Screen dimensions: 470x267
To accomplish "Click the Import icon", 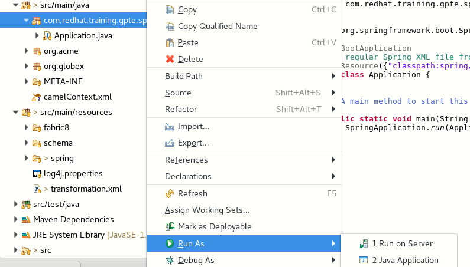I will pyautogui.click(x=170, y=127).
